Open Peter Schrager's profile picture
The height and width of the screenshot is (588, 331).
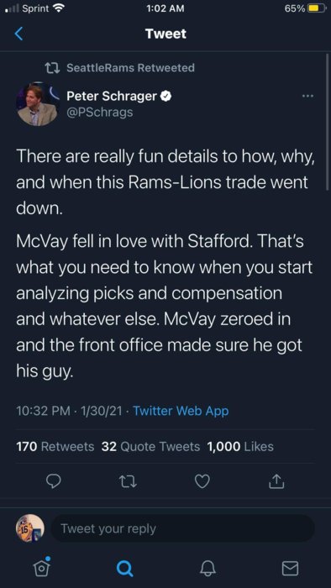pyautogui.click(x=38, y=104)
